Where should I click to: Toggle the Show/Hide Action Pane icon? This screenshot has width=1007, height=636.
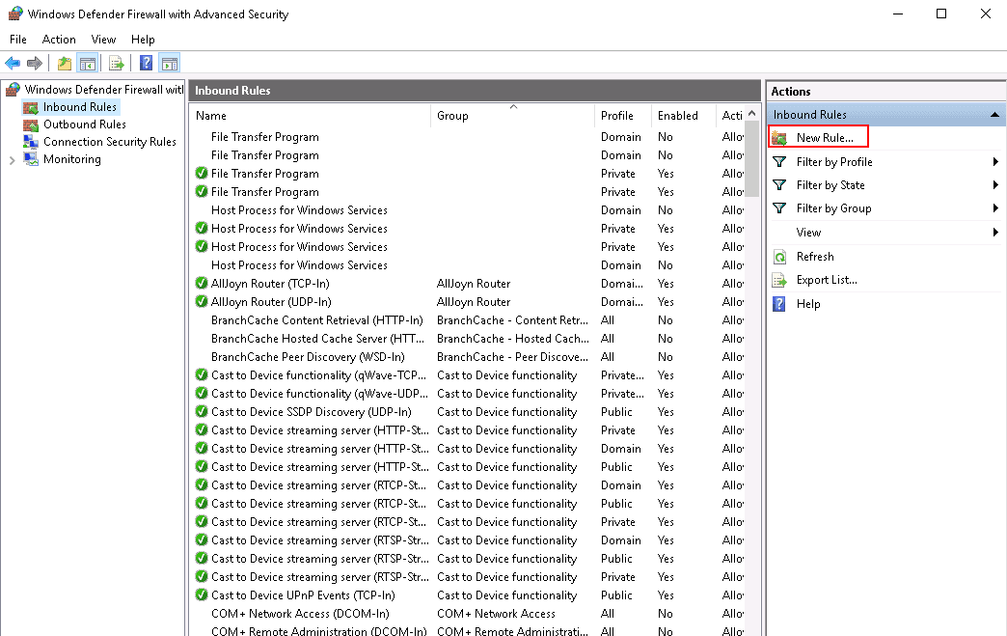tap(170, 63)
